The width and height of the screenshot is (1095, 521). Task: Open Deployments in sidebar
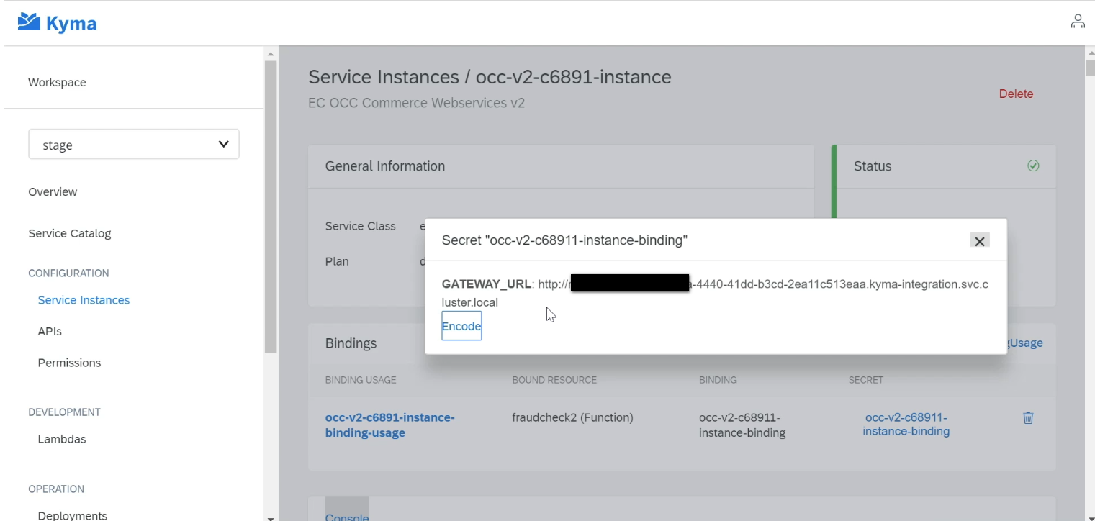point(73,515)
